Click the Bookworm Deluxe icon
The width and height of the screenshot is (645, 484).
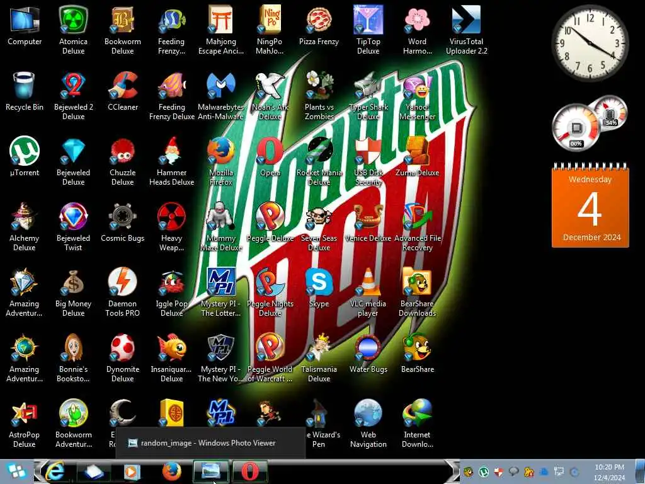[123, 30]
